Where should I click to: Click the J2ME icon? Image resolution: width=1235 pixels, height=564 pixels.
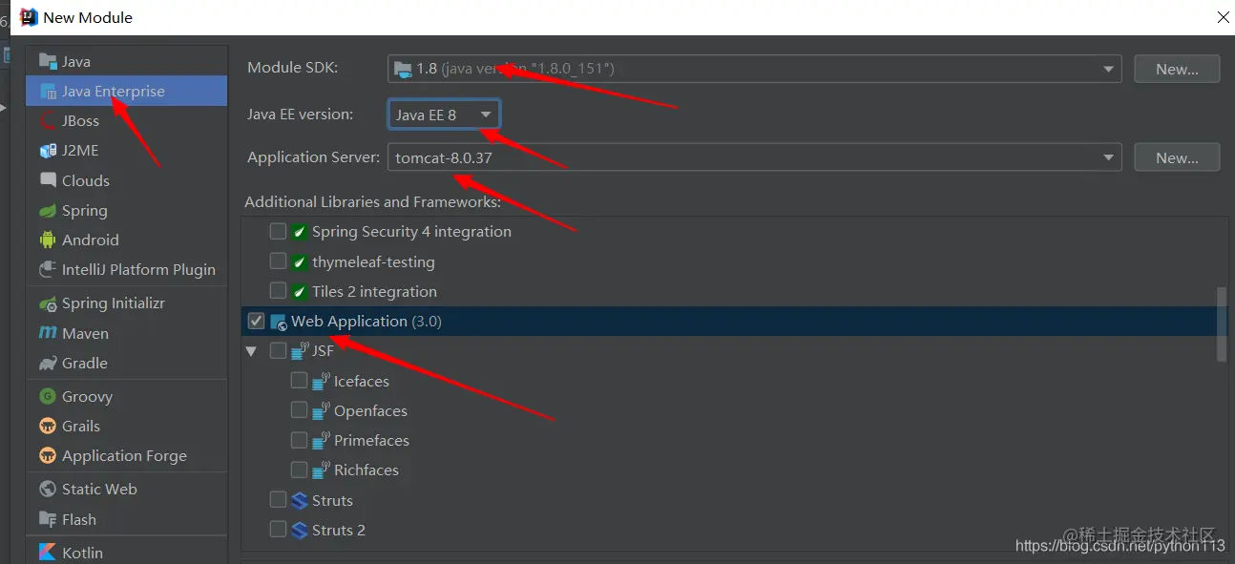pos(48,150)
